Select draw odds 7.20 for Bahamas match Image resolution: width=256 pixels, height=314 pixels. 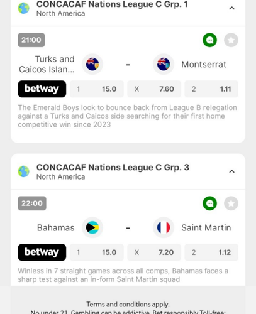(x=154, y=252)
